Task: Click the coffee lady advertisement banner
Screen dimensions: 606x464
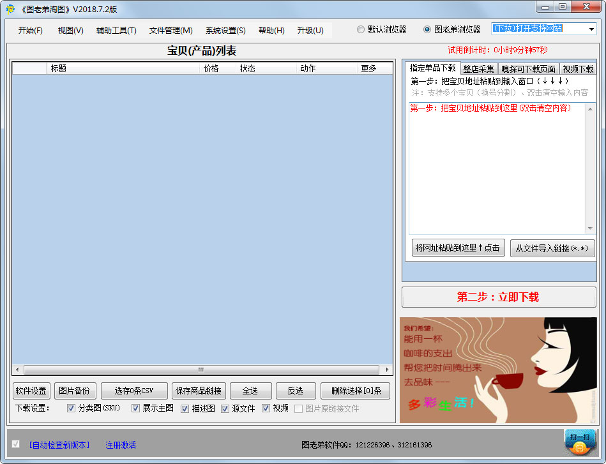Action: pyautogui.click(x=498, y=370)
